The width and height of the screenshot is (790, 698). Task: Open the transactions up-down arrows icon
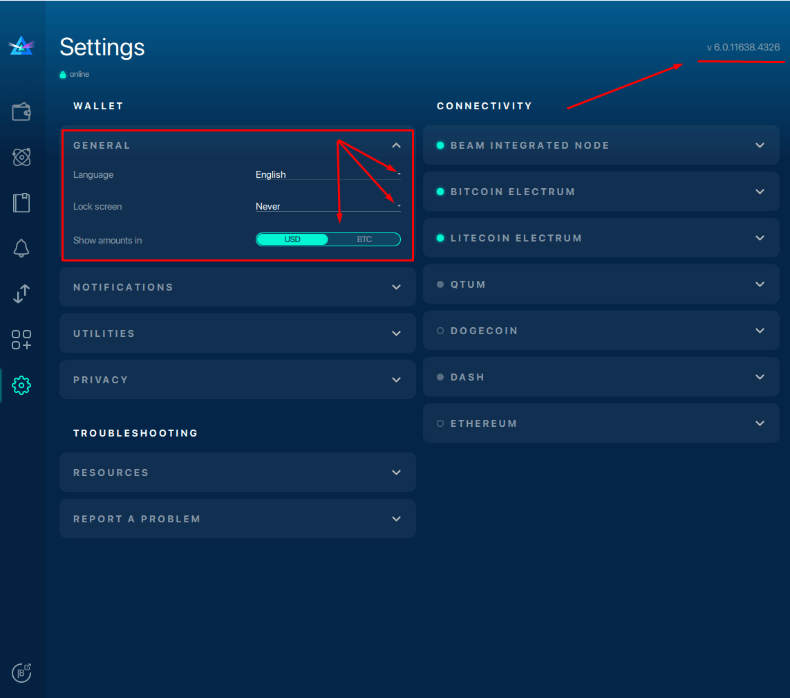(21, 294)
